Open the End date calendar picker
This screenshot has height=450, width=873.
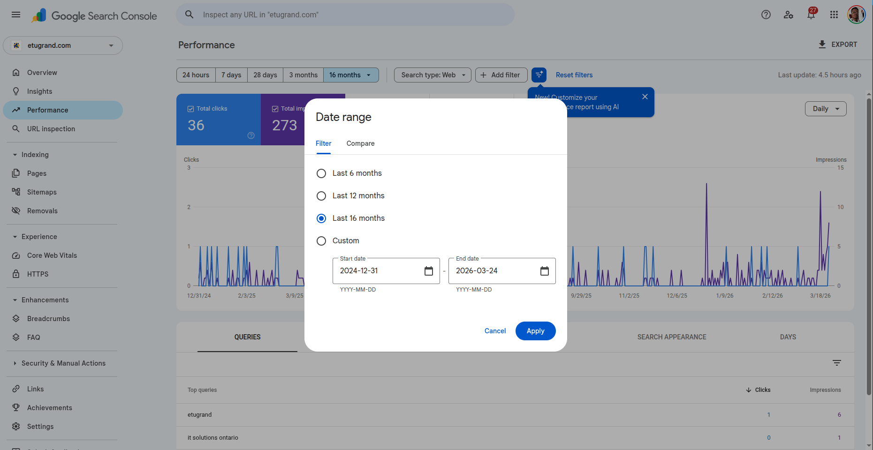(544, 271)
